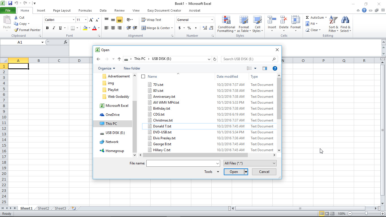
Task: Open the File tab
Action: point(8,10)
